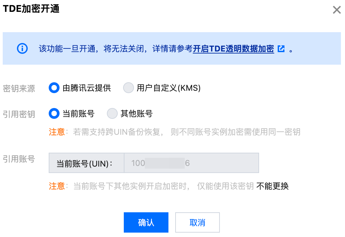
Task: Click the 不能更换 warning text
Action: pos(272,186)
